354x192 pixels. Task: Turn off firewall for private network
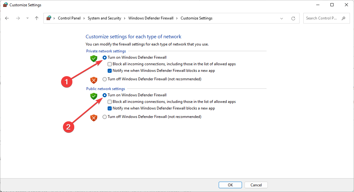coord(104,79)
